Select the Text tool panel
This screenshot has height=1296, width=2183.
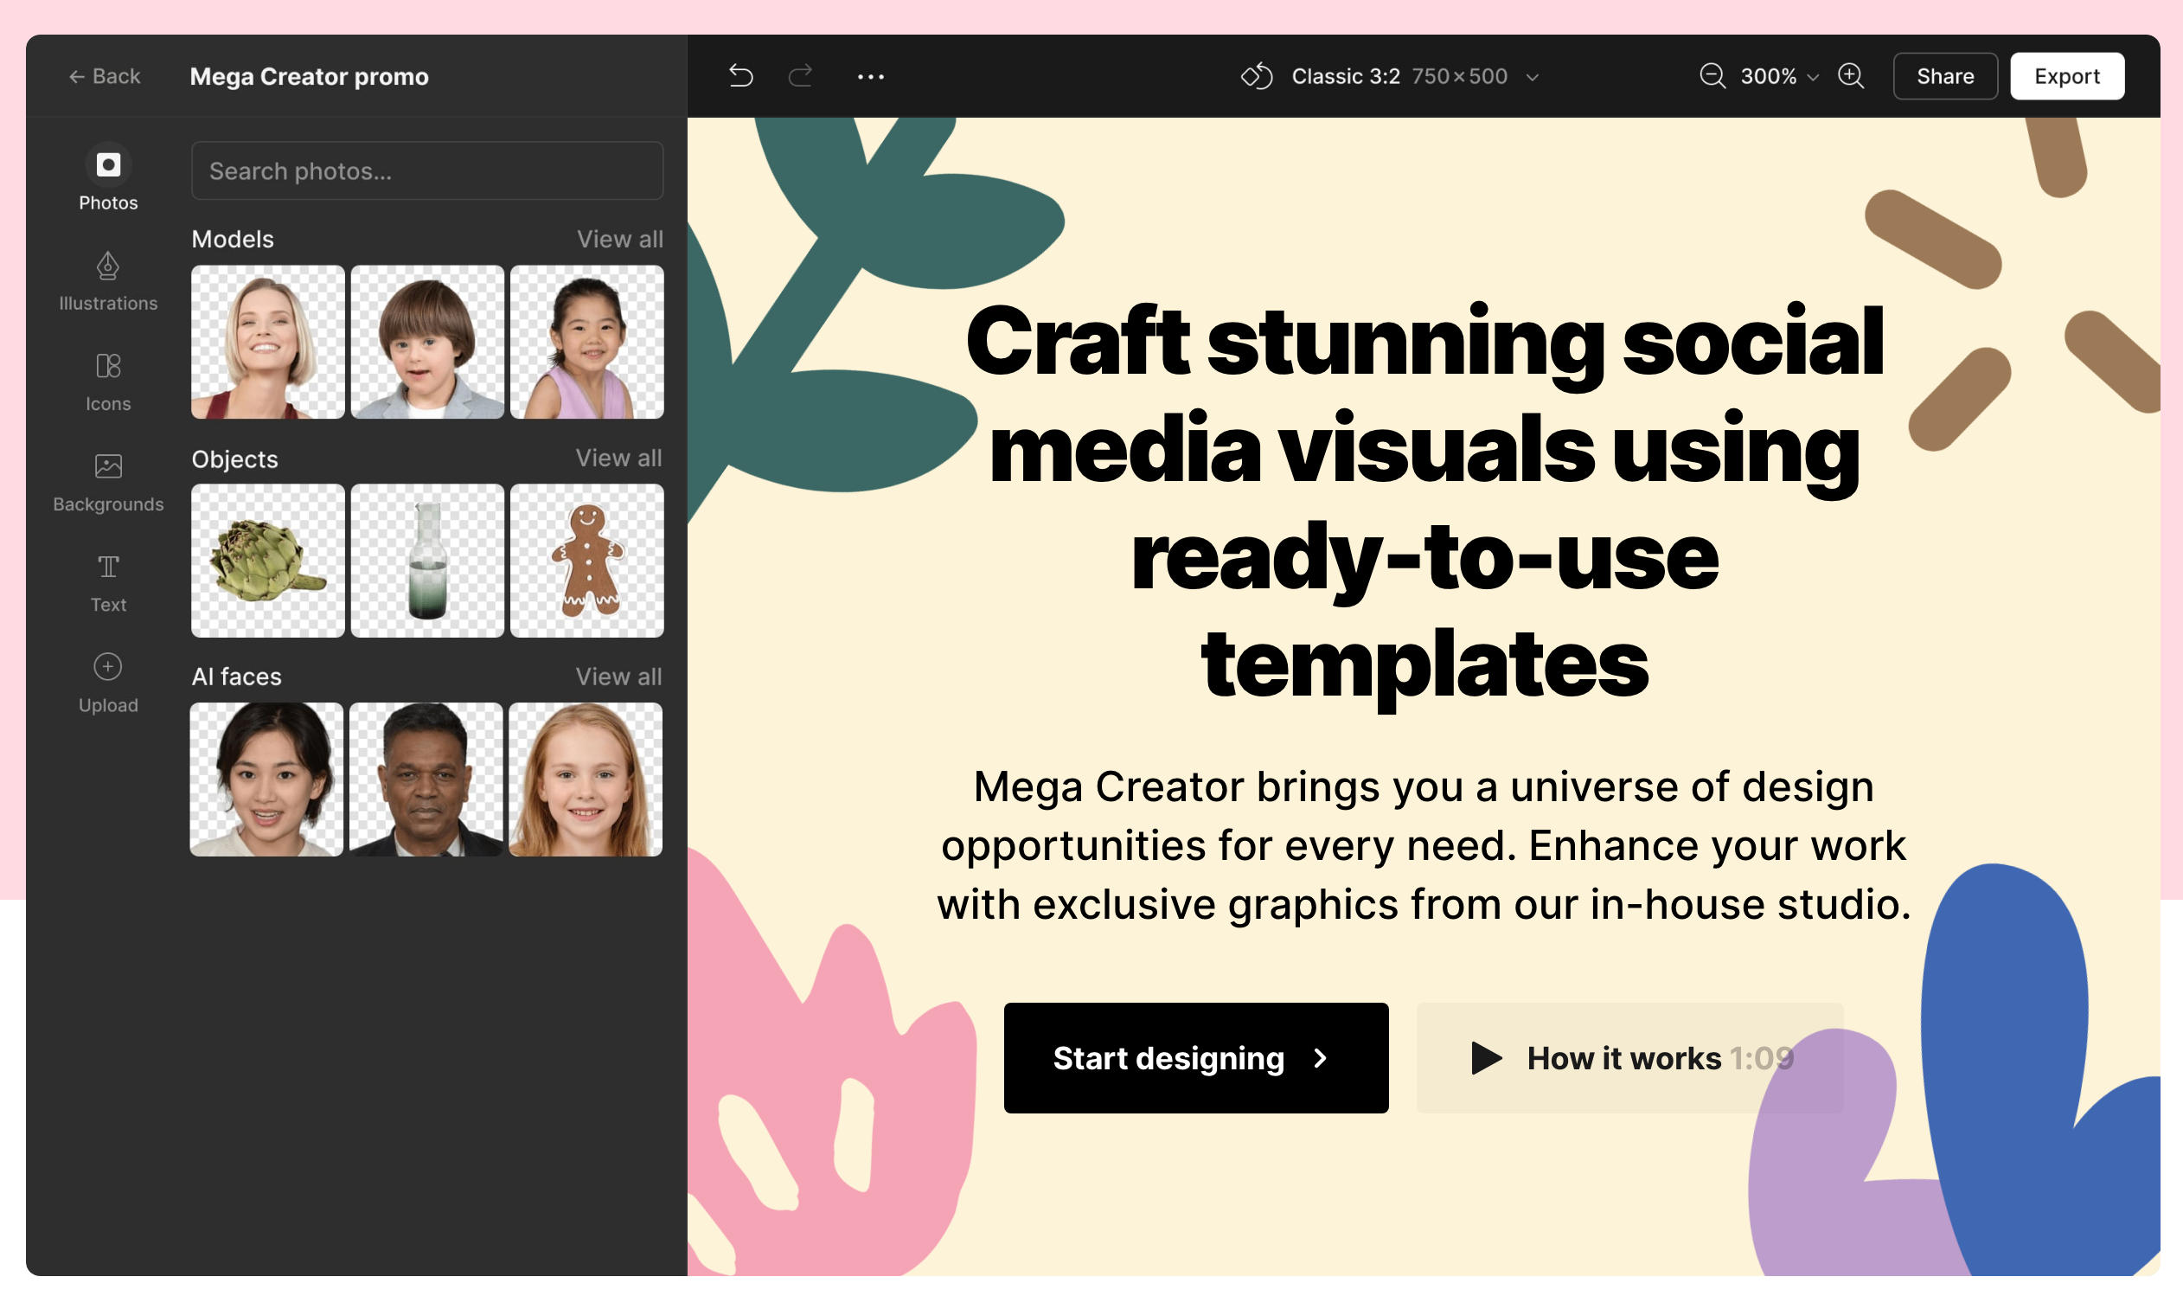pos(108,582)
